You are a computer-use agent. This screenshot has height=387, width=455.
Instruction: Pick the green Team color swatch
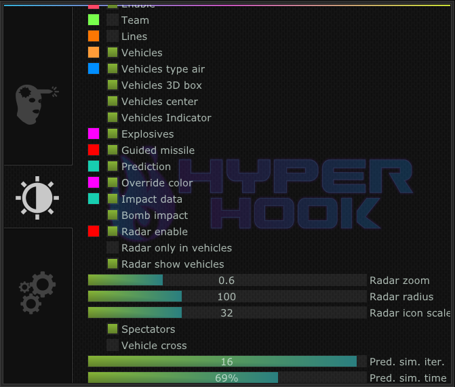pyautogui.click(x=94, y=20)
